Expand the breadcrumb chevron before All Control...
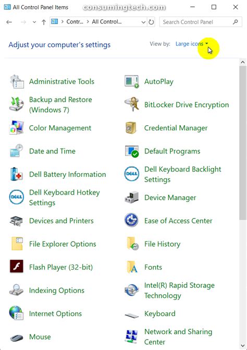Image resolution: width=247 pixels, height=350 pixels. [x=88, y=22]
